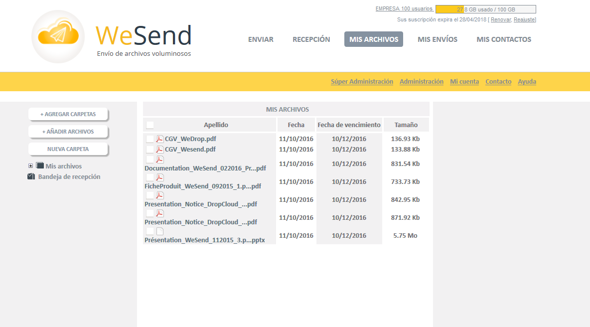590x327 pixels.
Task: Open Documentation_WeSend_022016_Pr...pdf file name
Action: [x=205, y=168]
